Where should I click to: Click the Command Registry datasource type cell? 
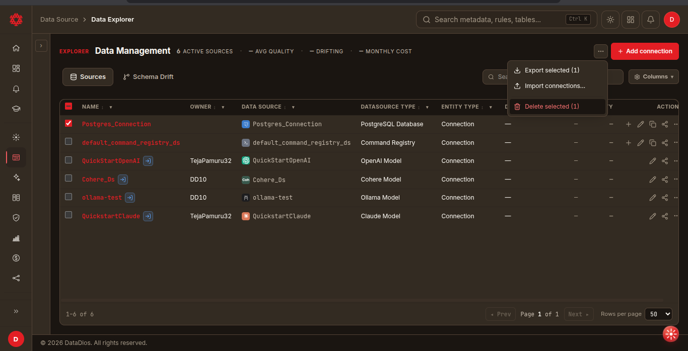click(388, 143)
